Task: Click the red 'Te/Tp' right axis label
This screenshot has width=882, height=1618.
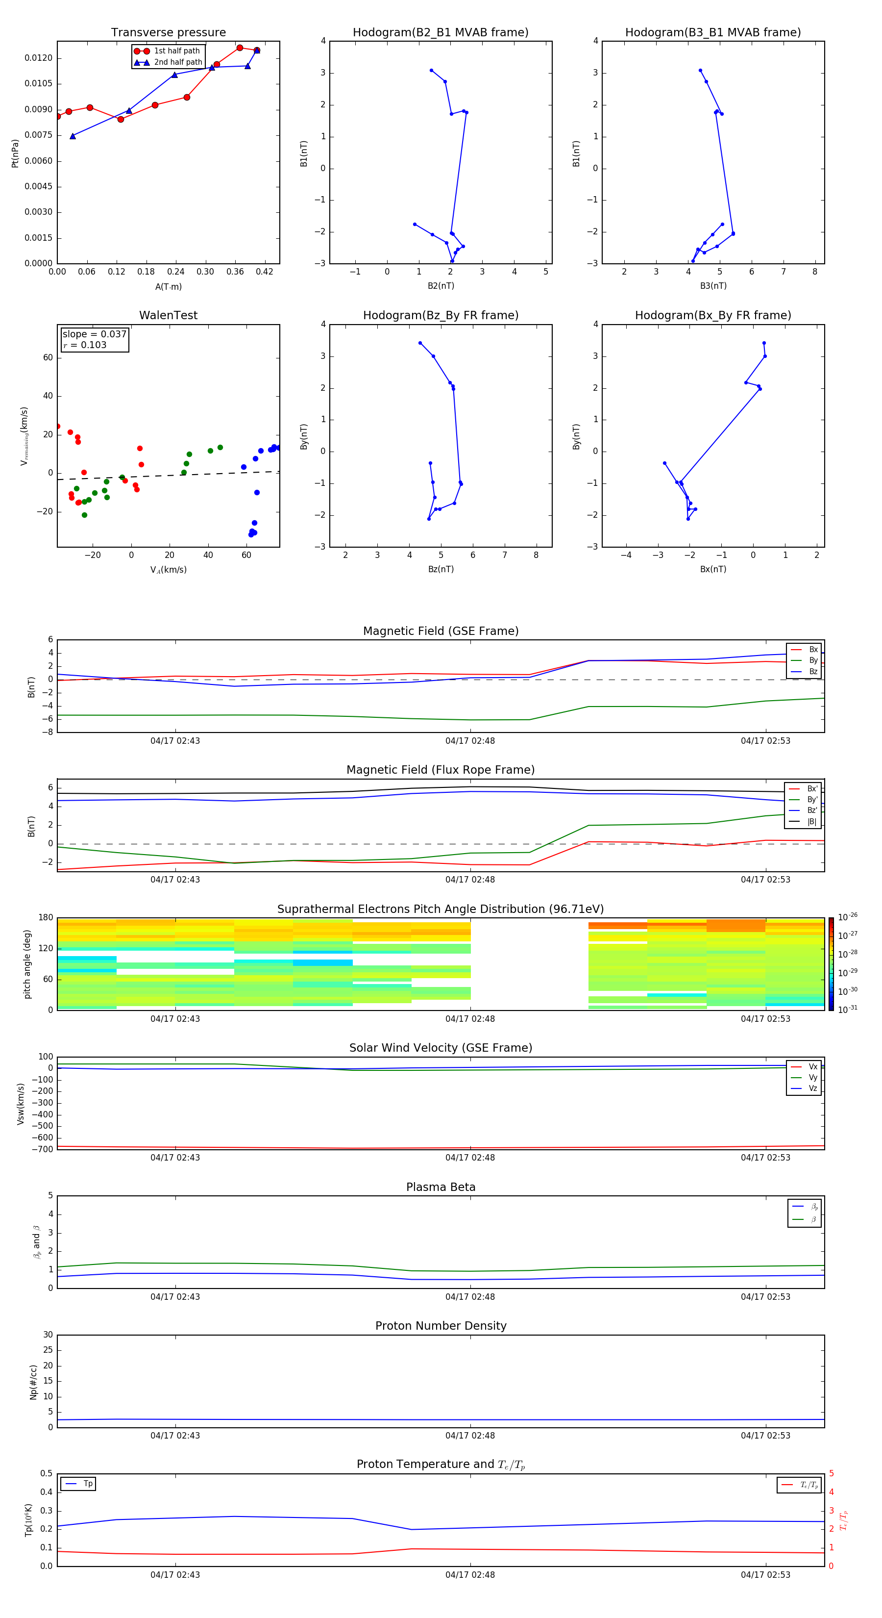Action: 843,1520
